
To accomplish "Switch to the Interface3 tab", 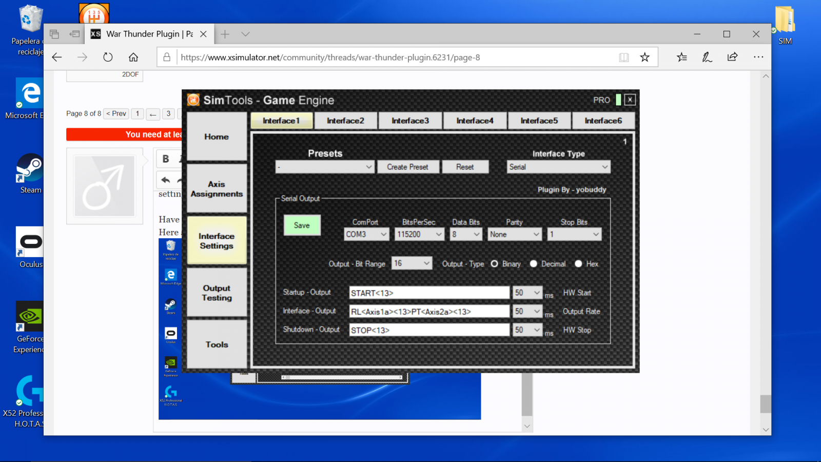I will click(410, 121).
